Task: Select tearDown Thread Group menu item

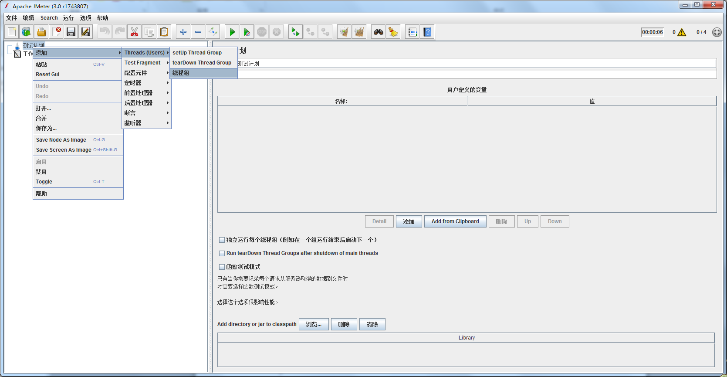Action: [203, 63]
